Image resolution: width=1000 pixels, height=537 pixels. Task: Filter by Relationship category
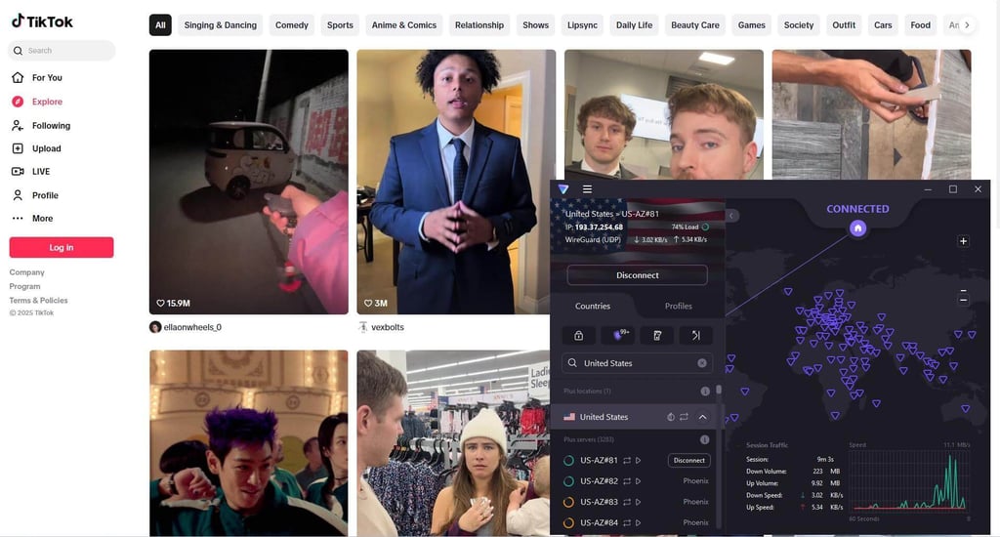point(479,24)
